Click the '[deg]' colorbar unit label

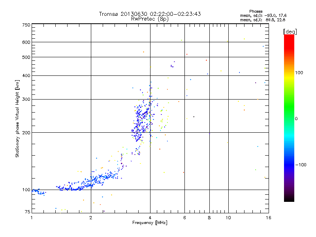point(290,32)
